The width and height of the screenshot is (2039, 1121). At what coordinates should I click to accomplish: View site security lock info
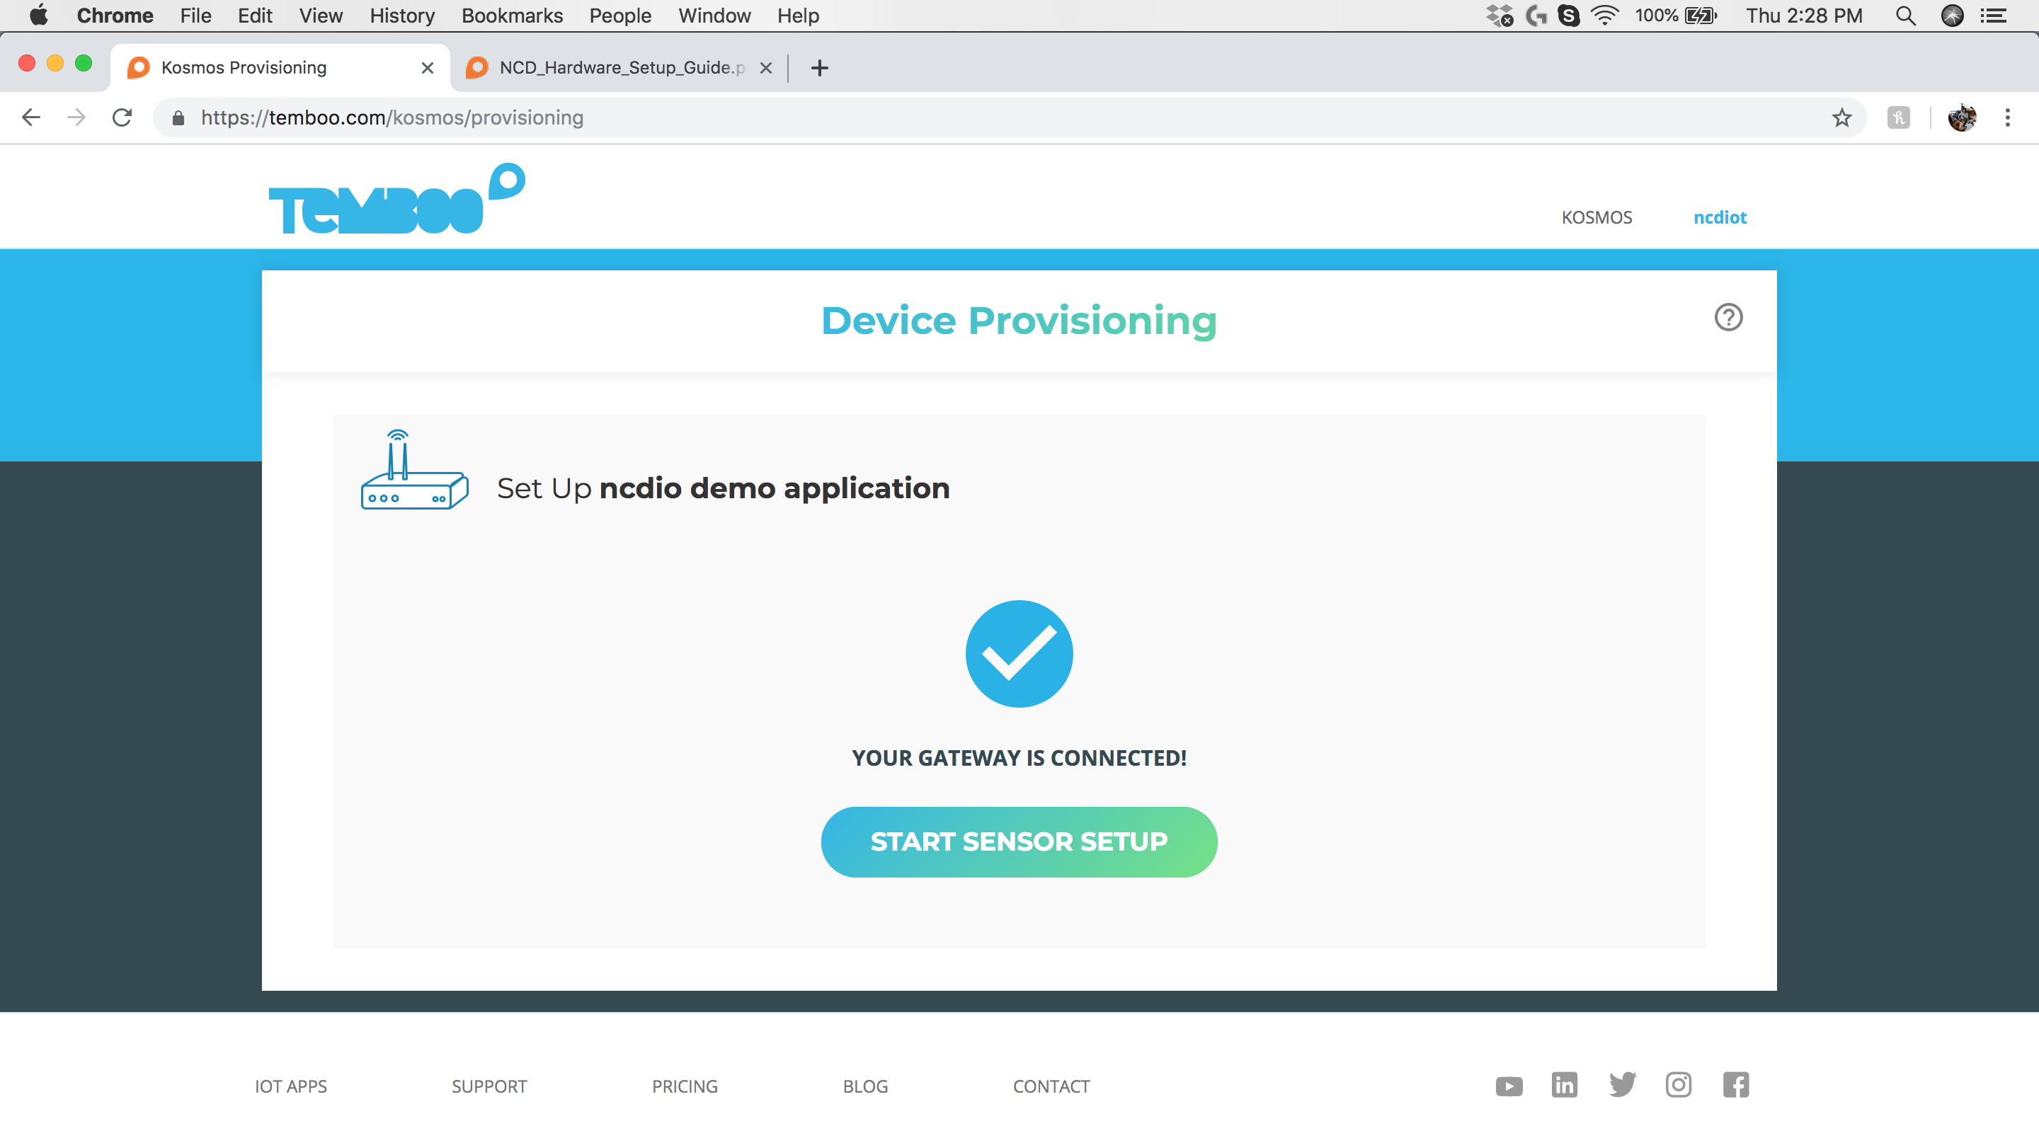pos(178,118)
